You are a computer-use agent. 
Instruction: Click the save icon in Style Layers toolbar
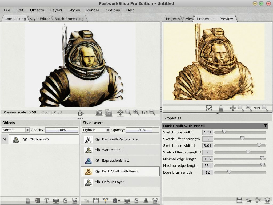96,200
